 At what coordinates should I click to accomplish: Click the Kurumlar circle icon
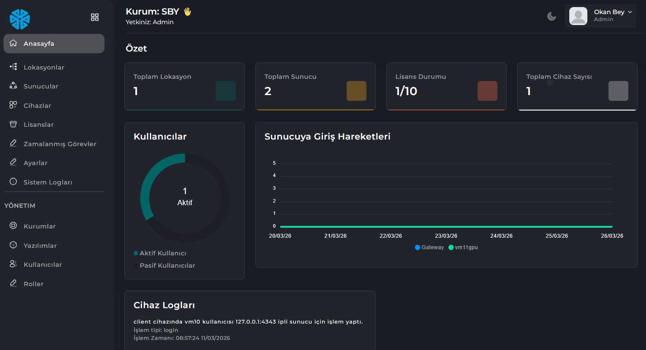pyautogui.click(x=13, y=226)
